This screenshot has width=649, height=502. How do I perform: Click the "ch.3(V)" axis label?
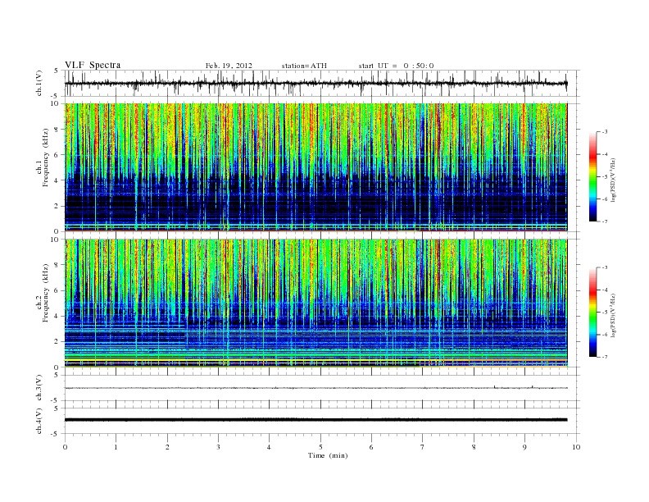[39, 387]
